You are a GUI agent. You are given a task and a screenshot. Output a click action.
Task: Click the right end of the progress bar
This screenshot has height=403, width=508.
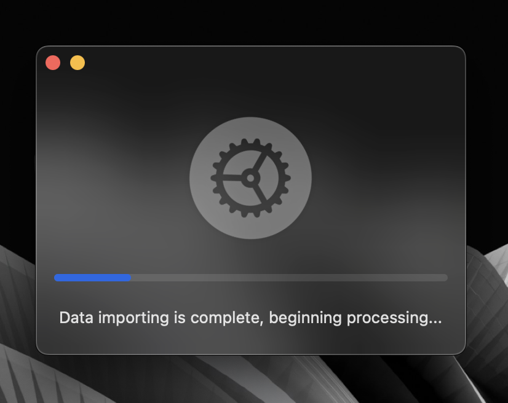point(445,278)
